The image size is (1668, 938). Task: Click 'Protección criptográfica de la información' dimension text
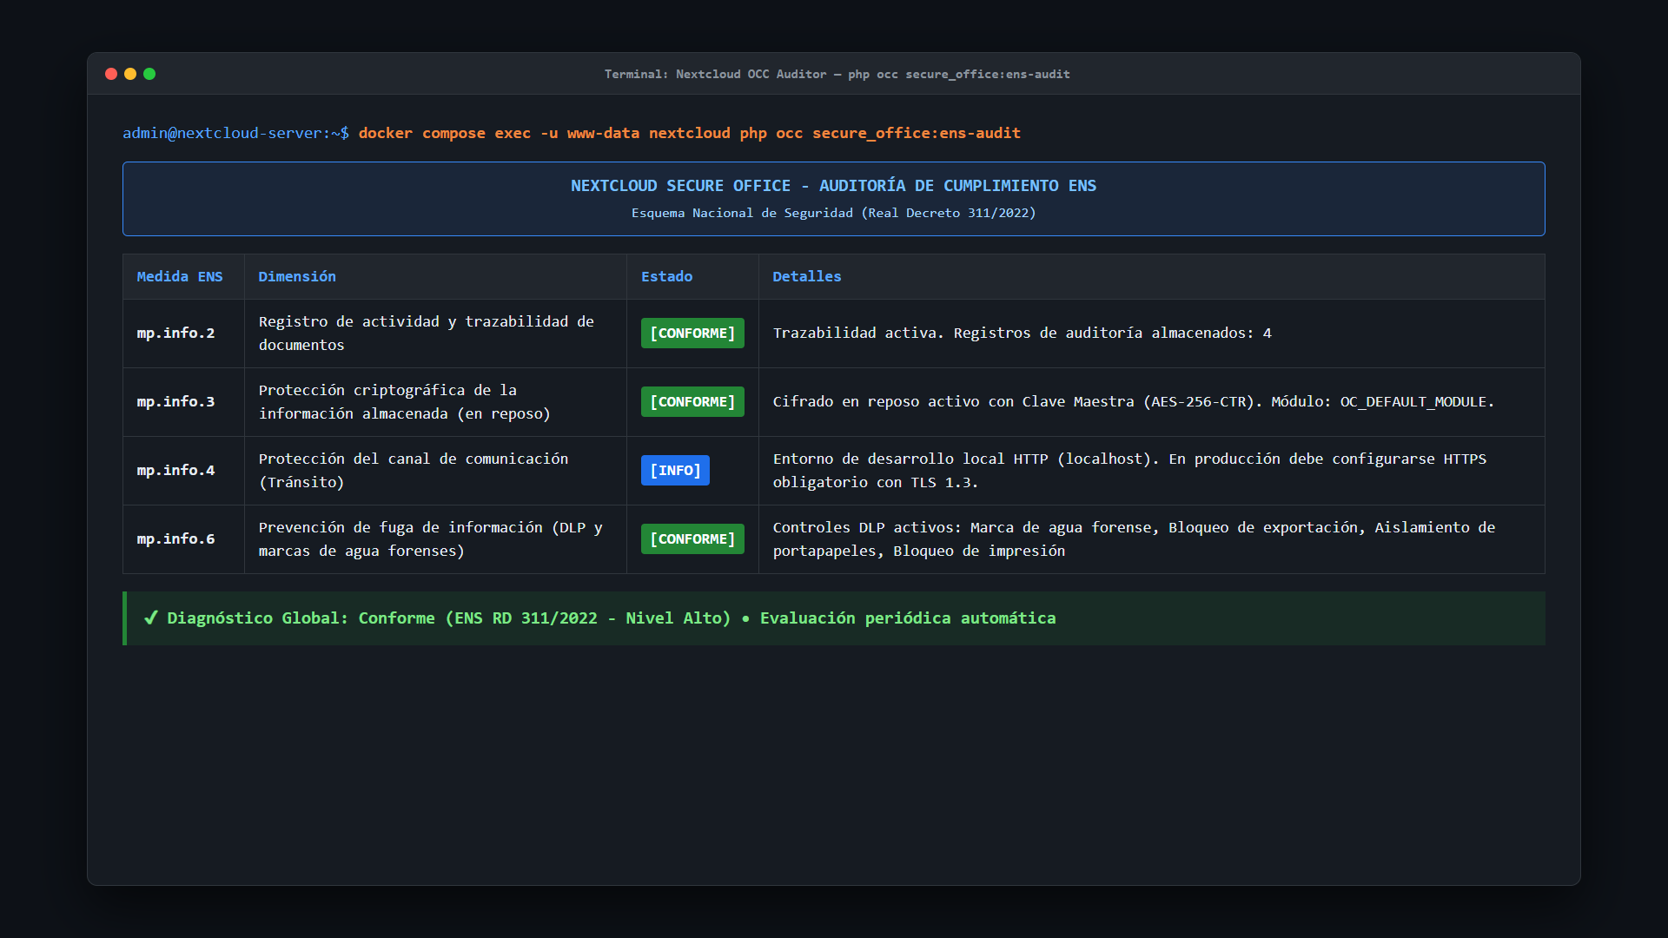(405, 402)
